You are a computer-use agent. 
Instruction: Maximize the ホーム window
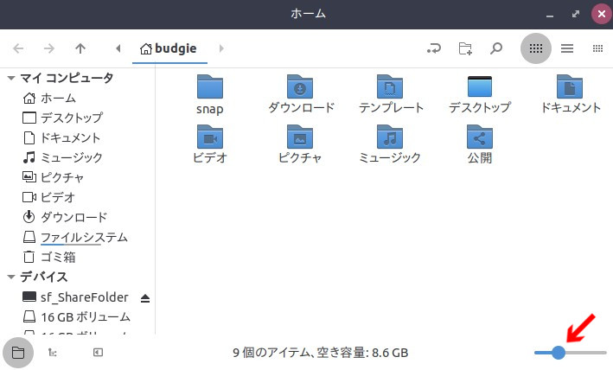tap(576, 15)
